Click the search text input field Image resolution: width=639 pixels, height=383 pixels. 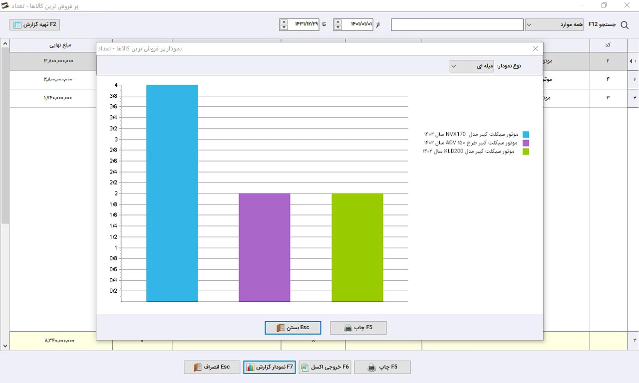point(457,24)
